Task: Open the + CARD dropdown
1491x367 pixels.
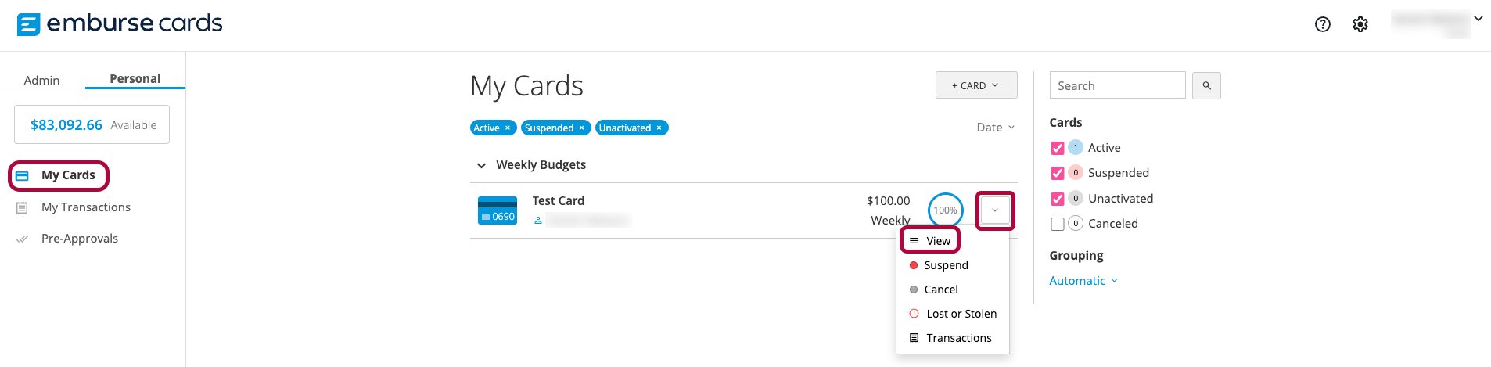Action: pos(975,85)
